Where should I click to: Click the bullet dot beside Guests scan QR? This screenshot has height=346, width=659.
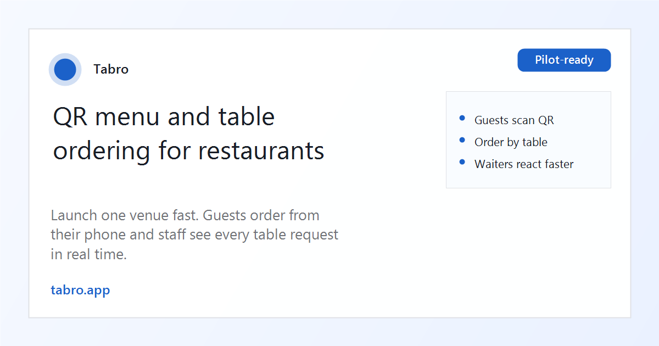tap(462, 118)
